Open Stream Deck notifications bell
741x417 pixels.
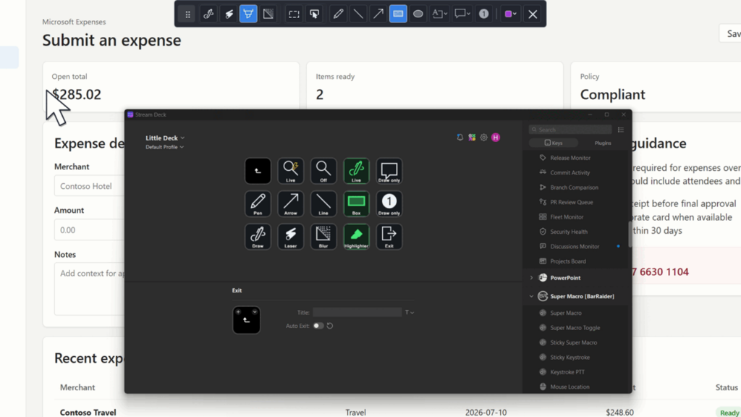460,137
